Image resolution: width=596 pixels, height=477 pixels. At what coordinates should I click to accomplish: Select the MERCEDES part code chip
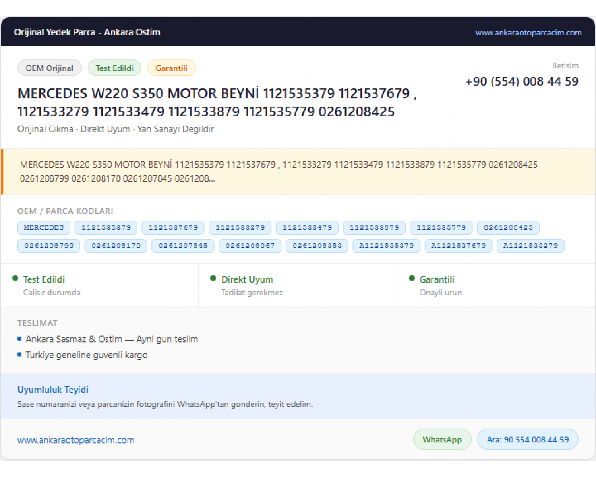pos(44,227)
